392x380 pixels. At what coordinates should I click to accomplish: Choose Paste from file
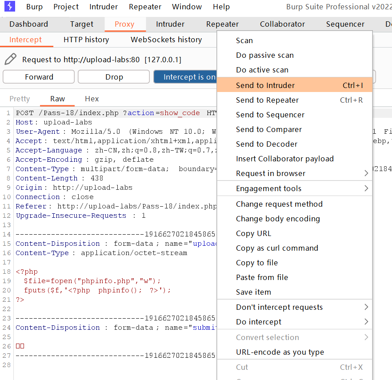click(295, 277)
